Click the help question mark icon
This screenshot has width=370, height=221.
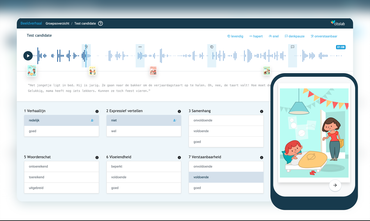tap(100, 24)
